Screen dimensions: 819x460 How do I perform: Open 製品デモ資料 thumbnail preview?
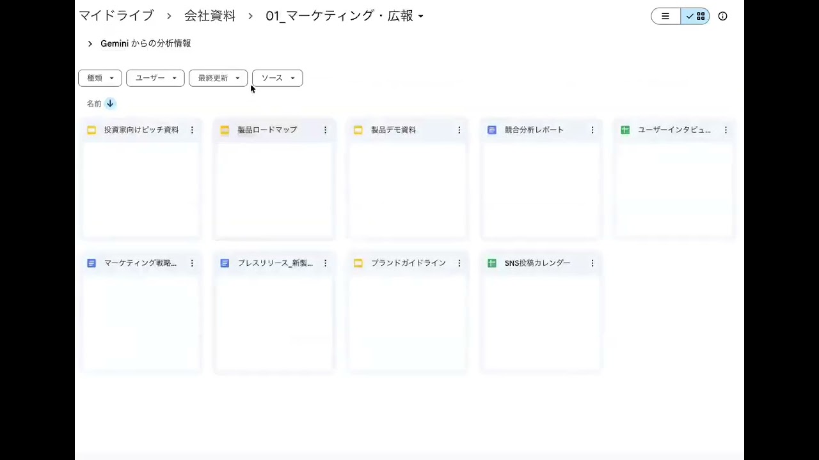tap(408, 189)
